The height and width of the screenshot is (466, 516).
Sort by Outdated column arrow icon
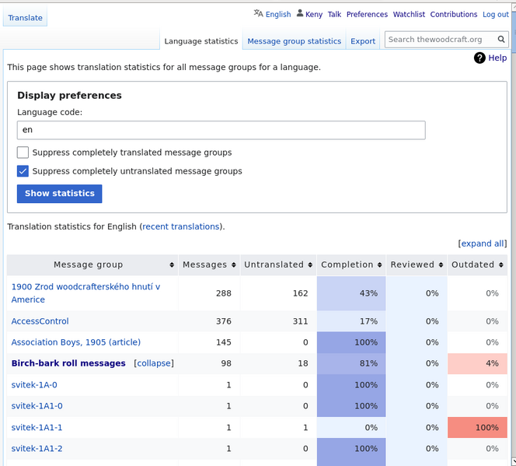[x=501, y=265]
